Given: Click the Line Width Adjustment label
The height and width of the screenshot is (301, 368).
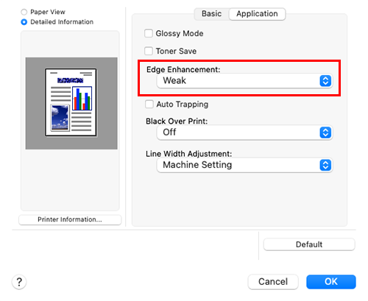Looking at the screenshot, I should pos(188,154).
